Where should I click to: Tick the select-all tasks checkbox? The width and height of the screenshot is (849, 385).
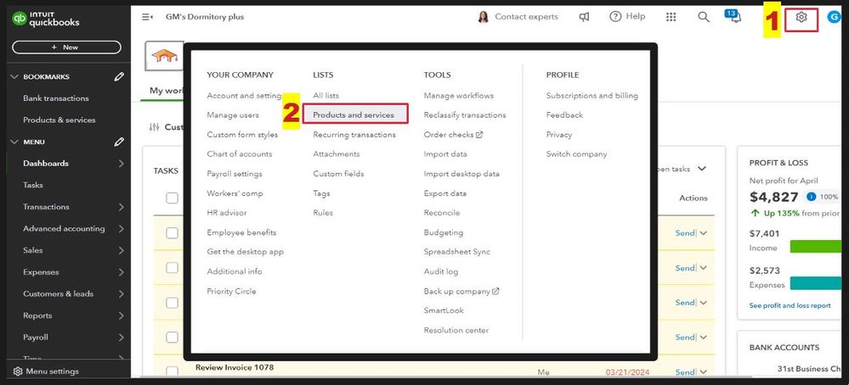pyautogui.click(x=173, y=198)
